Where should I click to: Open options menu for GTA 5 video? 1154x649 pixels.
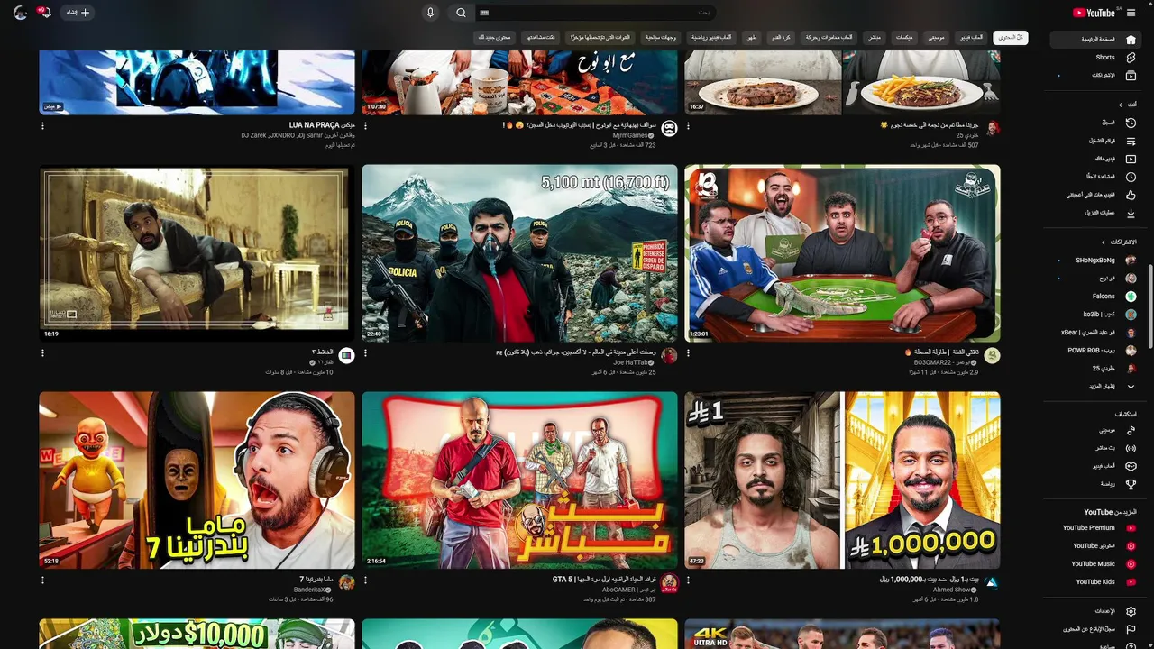[365, 580]
